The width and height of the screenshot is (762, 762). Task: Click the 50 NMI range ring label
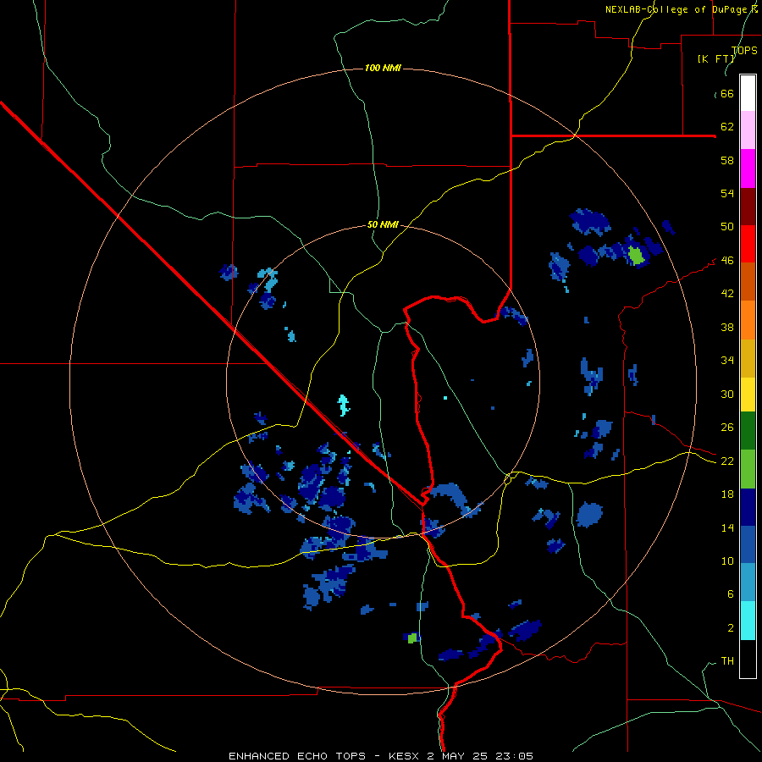383,224
